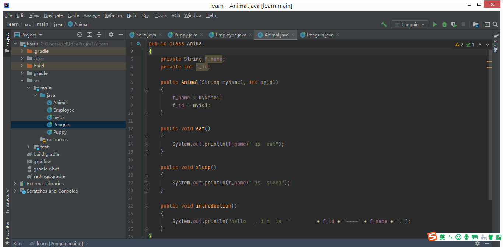Click the Sogou microphone voice input icon
Screen dimensions: 503x247
467,237
